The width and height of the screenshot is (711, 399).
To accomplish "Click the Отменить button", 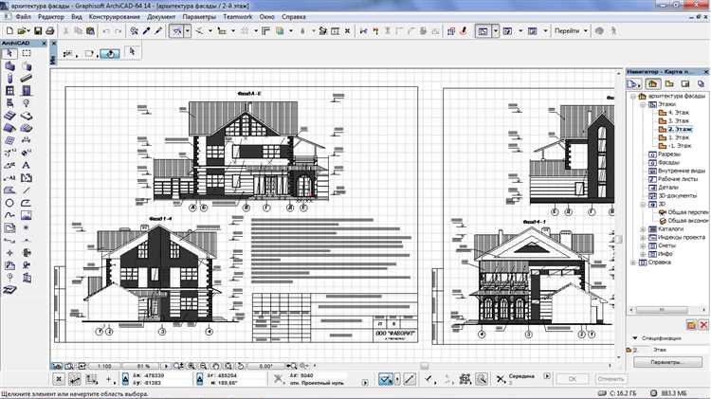I will point(611,378).
